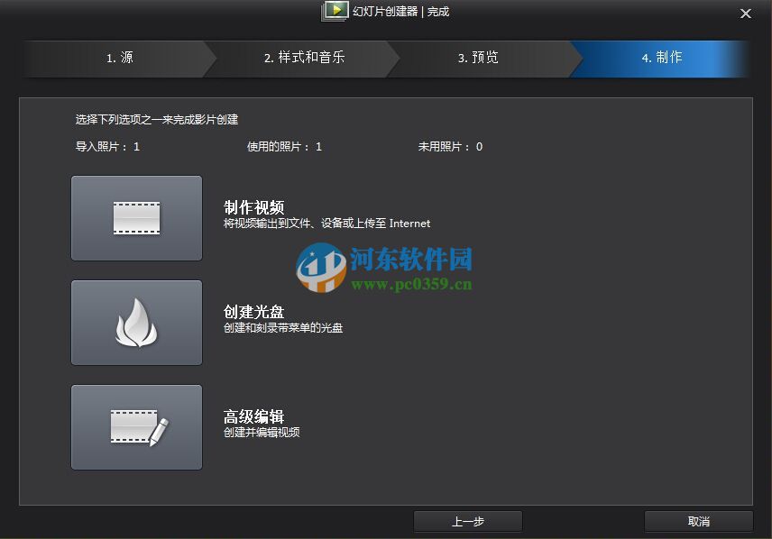Image resolution: width=772 pixels, height=539 pixels.
Task: Click the 使用的照片：1 counter label
Action: point(281,146)
